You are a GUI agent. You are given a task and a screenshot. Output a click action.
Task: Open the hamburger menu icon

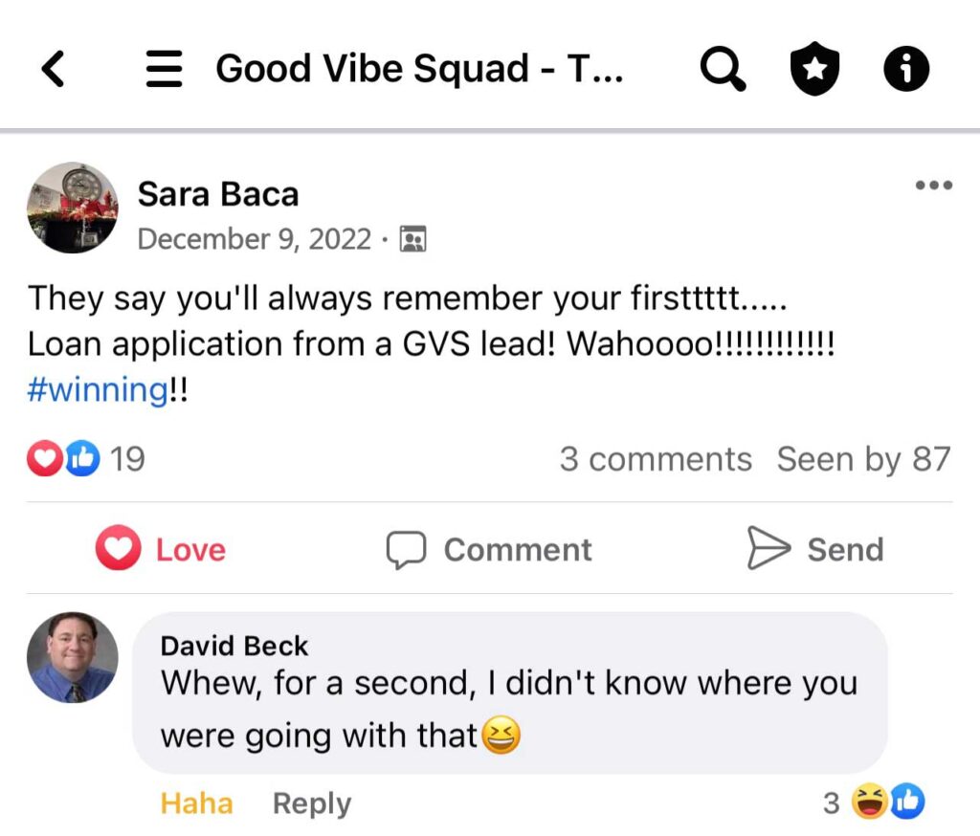(164, 69)
